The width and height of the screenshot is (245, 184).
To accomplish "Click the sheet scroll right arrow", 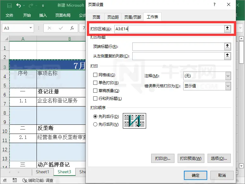I will click(x=19, y=172).
